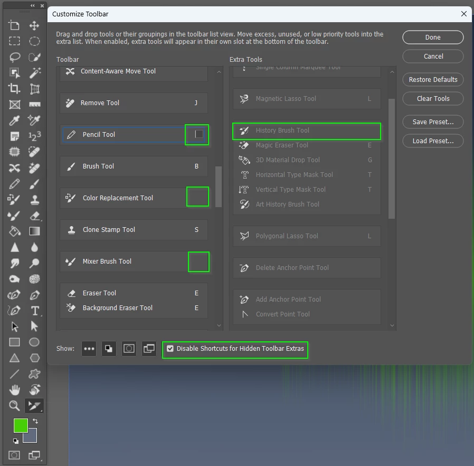Click Quick Mask mode at bottom of left toolbar
The width and height of the screenshot is (474, 466).
point(14,455)
